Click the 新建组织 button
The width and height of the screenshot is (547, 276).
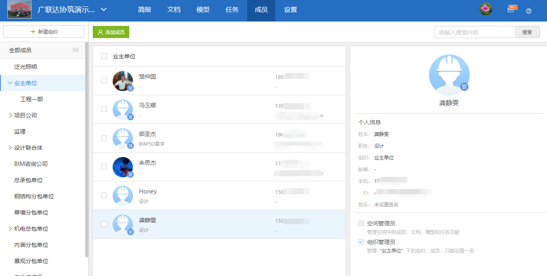[43, 31]
